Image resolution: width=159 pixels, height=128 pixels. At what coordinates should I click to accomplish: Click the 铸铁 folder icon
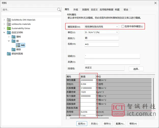[13, 50]
